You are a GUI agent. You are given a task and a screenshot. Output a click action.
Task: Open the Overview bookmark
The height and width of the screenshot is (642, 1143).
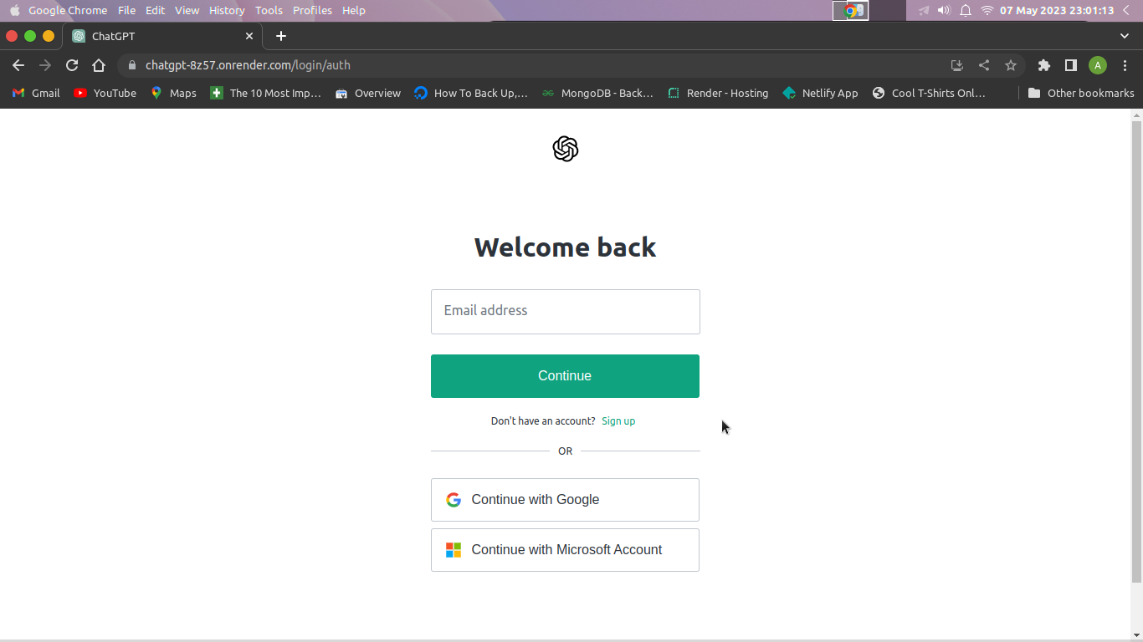(x=368, y=93)
